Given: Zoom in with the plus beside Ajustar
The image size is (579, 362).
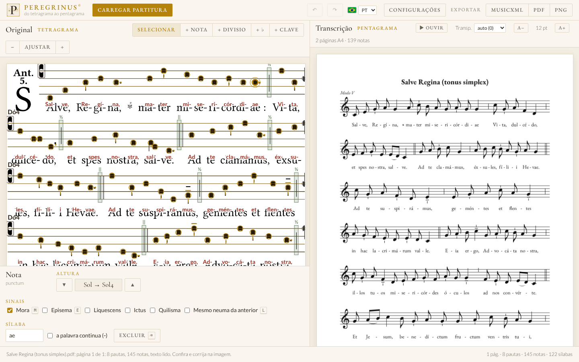Looking at the screenshot, I should [62, 47].
